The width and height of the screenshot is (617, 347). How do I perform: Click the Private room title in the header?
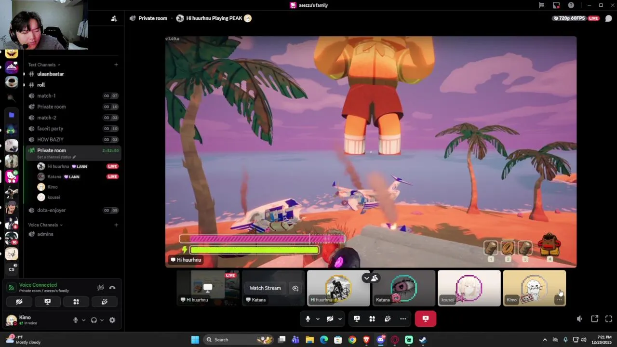[x=153, y=18]
